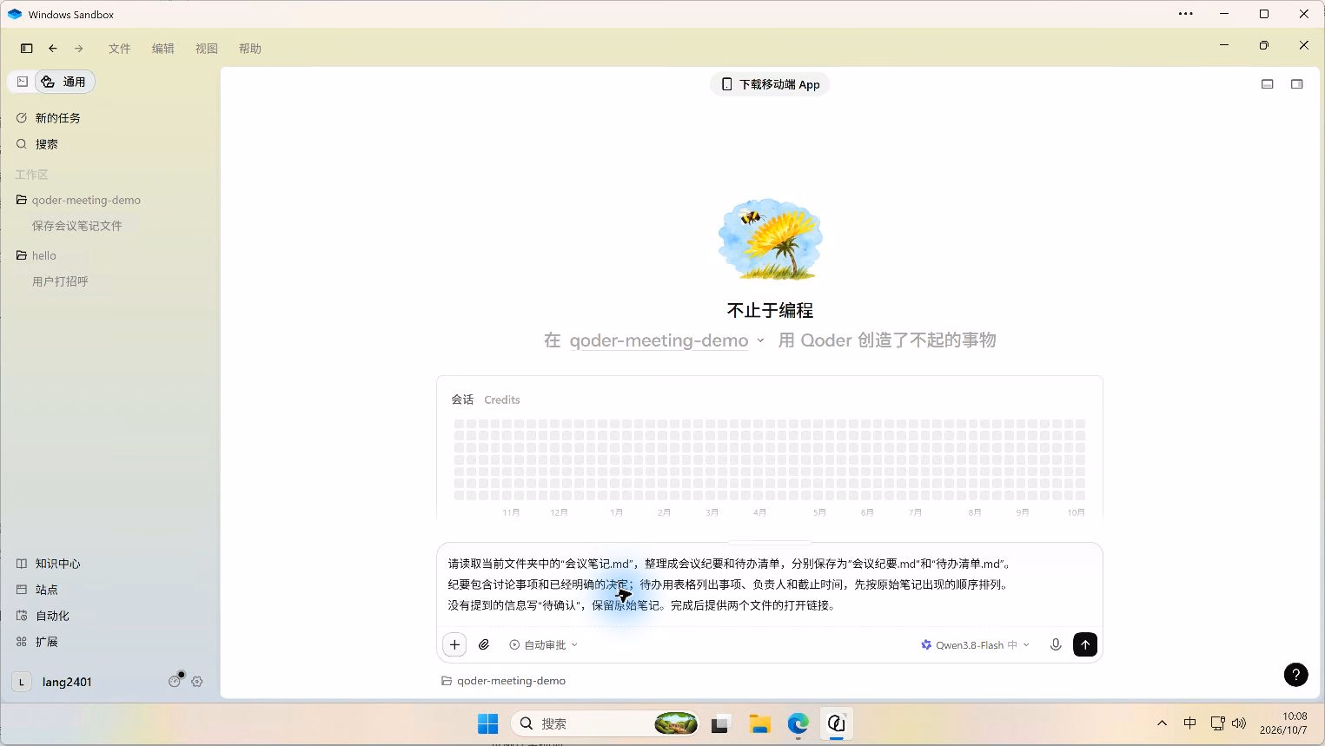Image resolution: width=1325 pixels, height=746 pixels.
Task: Open File Explorer from the taskbar
Action: 760,723
